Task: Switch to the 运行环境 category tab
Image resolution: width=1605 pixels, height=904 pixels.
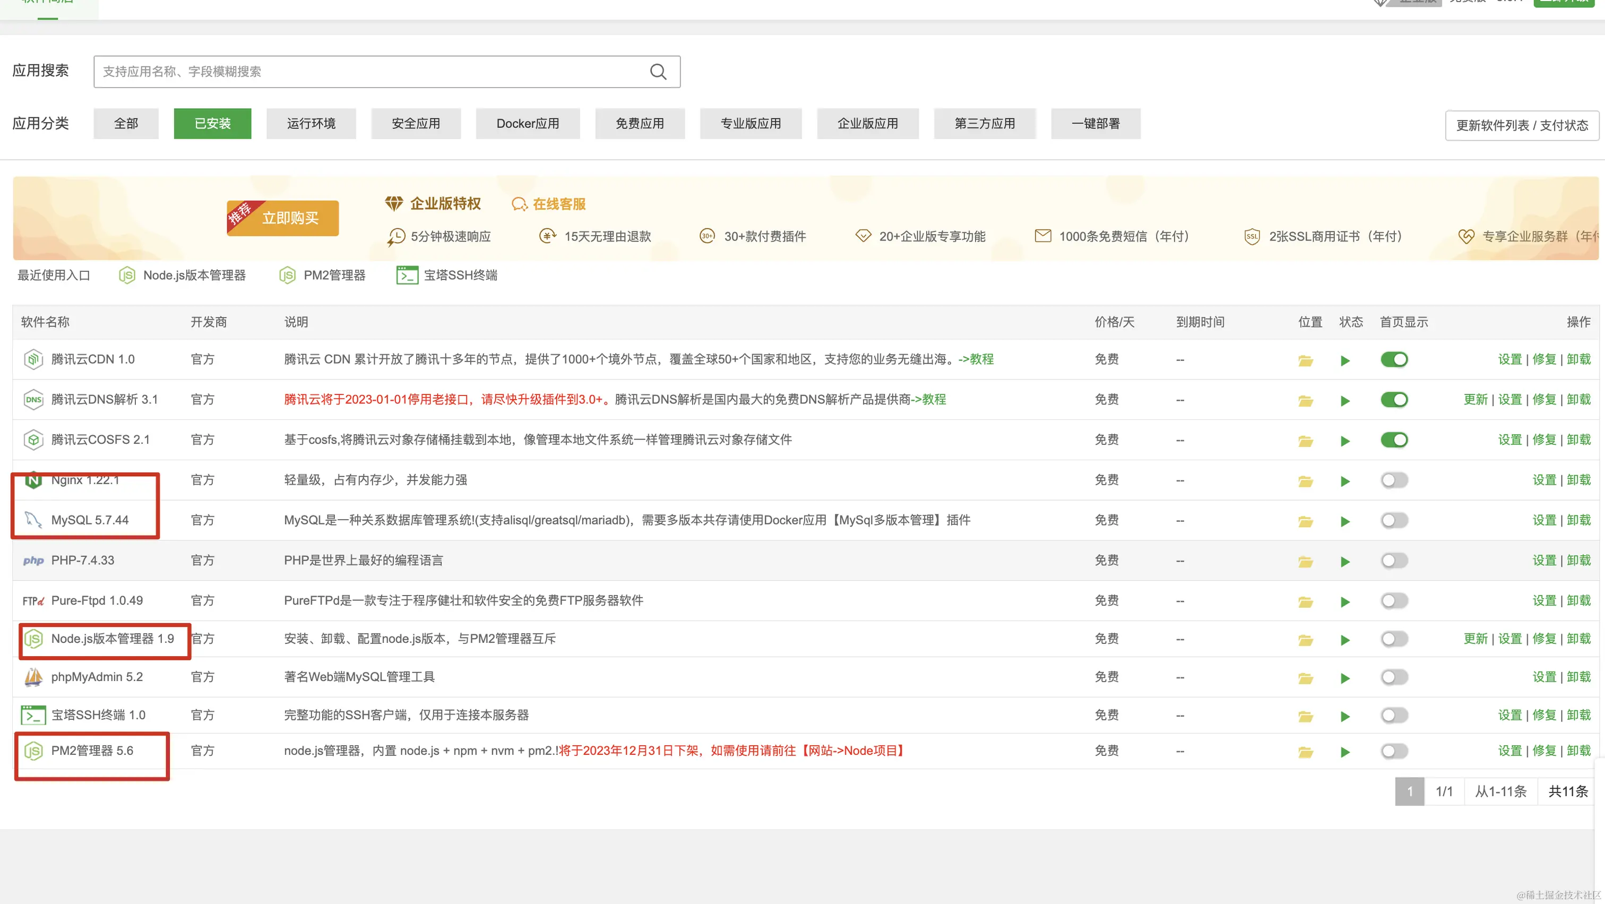Action: point(311,123)
